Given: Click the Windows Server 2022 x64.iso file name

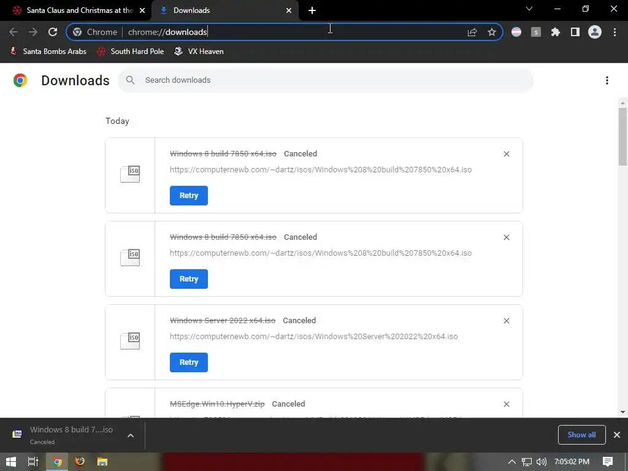Looking at the screenshot, I should point(223,321).
